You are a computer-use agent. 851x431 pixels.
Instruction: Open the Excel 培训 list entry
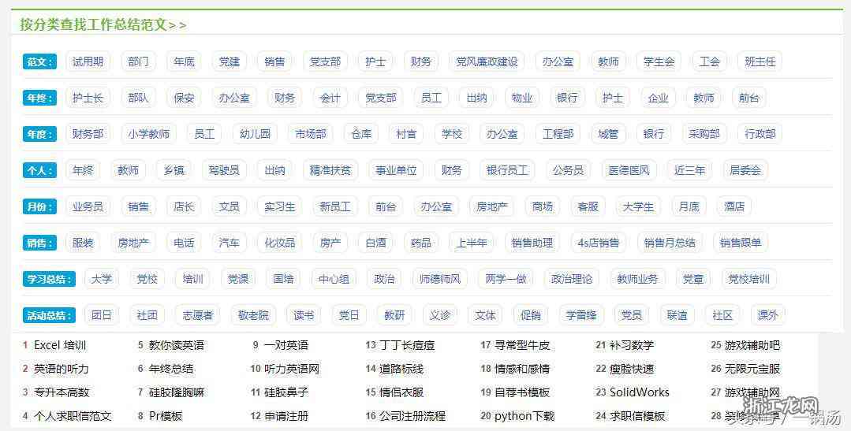60,345
